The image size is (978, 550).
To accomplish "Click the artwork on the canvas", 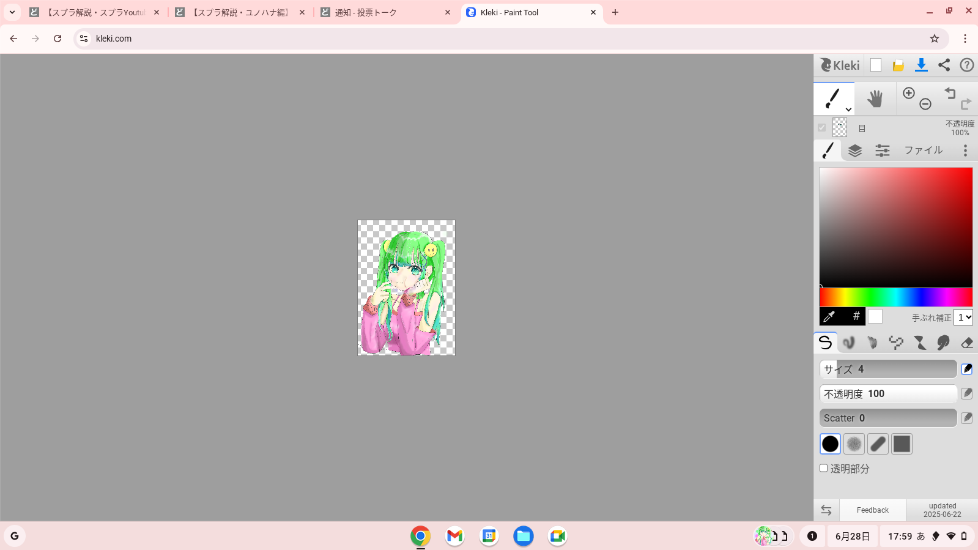I will 406,288.
